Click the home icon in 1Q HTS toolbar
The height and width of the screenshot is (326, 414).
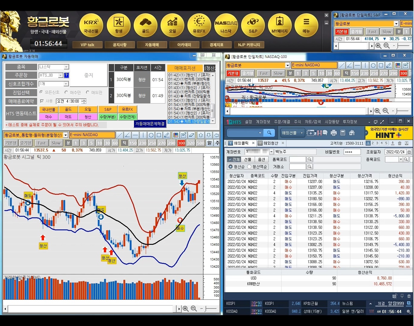coord(352,133)
